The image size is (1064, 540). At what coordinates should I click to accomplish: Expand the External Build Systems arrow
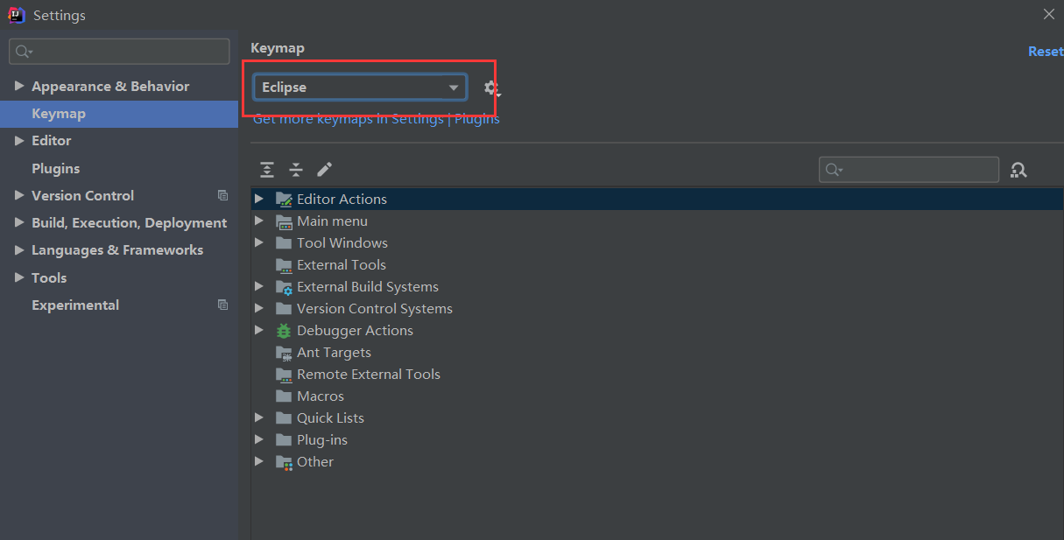(x=259, y=287)
